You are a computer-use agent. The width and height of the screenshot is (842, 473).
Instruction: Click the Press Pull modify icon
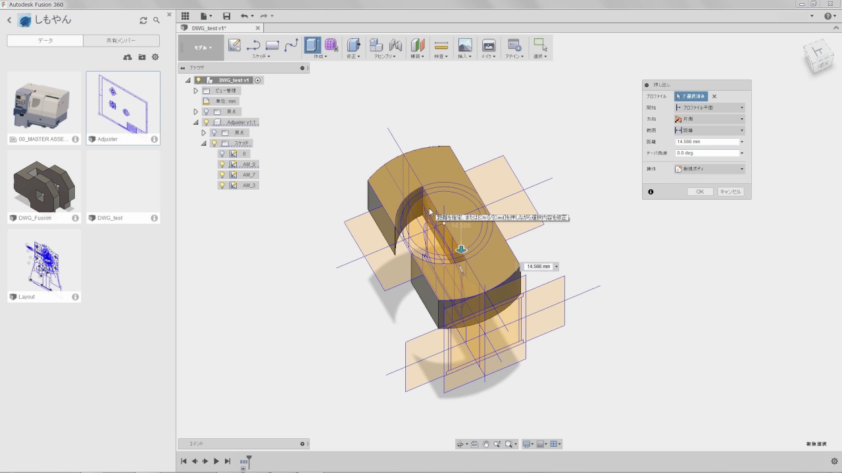click(353, 45)
